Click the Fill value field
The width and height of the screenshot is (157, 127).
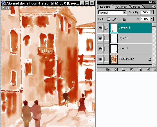coord(145,19)
